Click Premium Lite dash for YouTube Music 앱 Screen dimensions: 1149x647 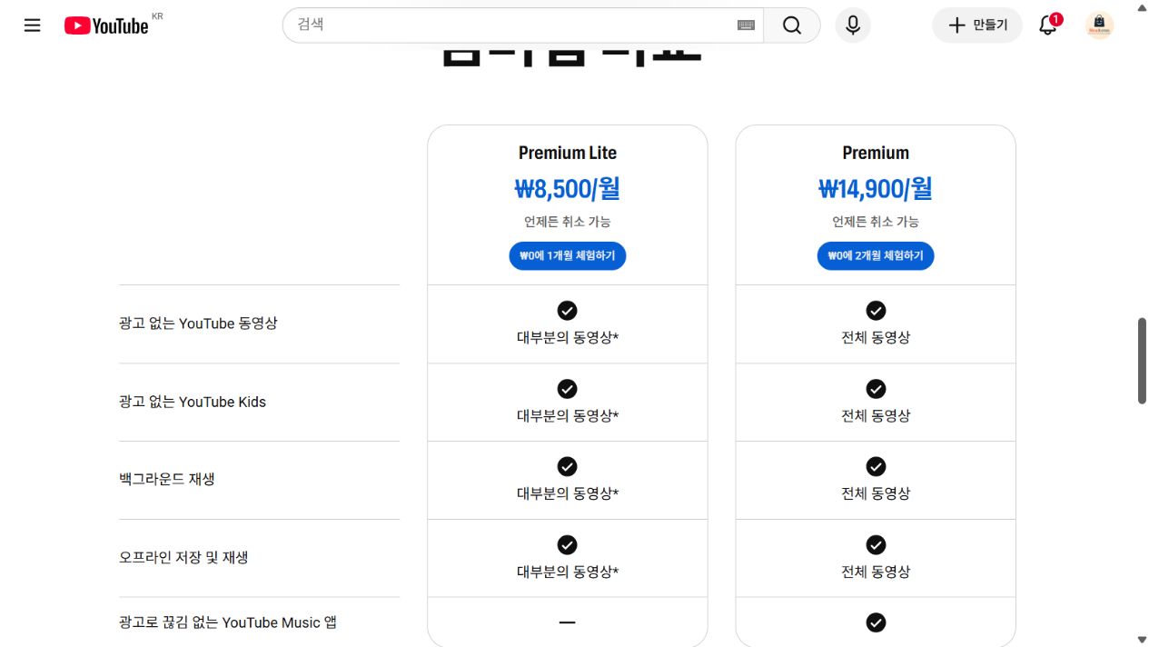[x=568, y=622]
